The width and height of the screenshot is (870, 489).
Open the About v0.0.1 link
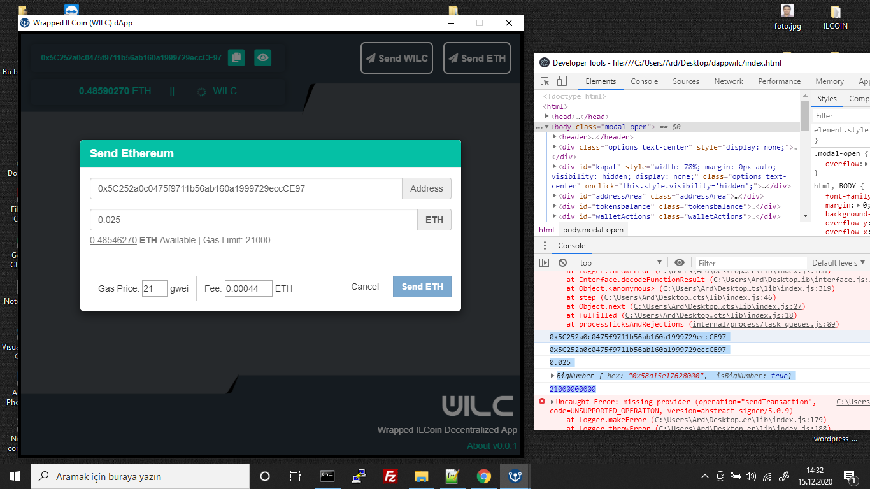(491, 445)
